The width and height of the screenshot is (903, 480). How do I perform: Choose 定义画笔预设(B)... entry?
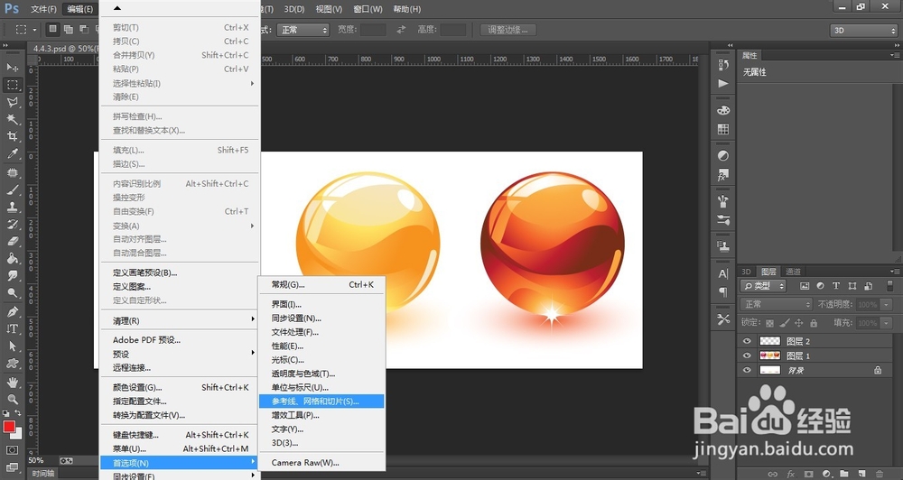pyautogui.click(x=181, y=272)
